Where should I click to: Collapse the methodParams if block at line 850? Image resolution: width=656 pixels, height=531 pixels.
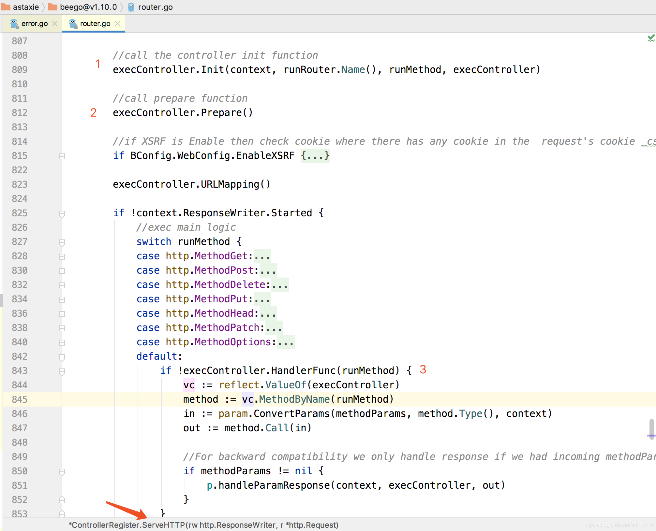(x=62, y=471)
